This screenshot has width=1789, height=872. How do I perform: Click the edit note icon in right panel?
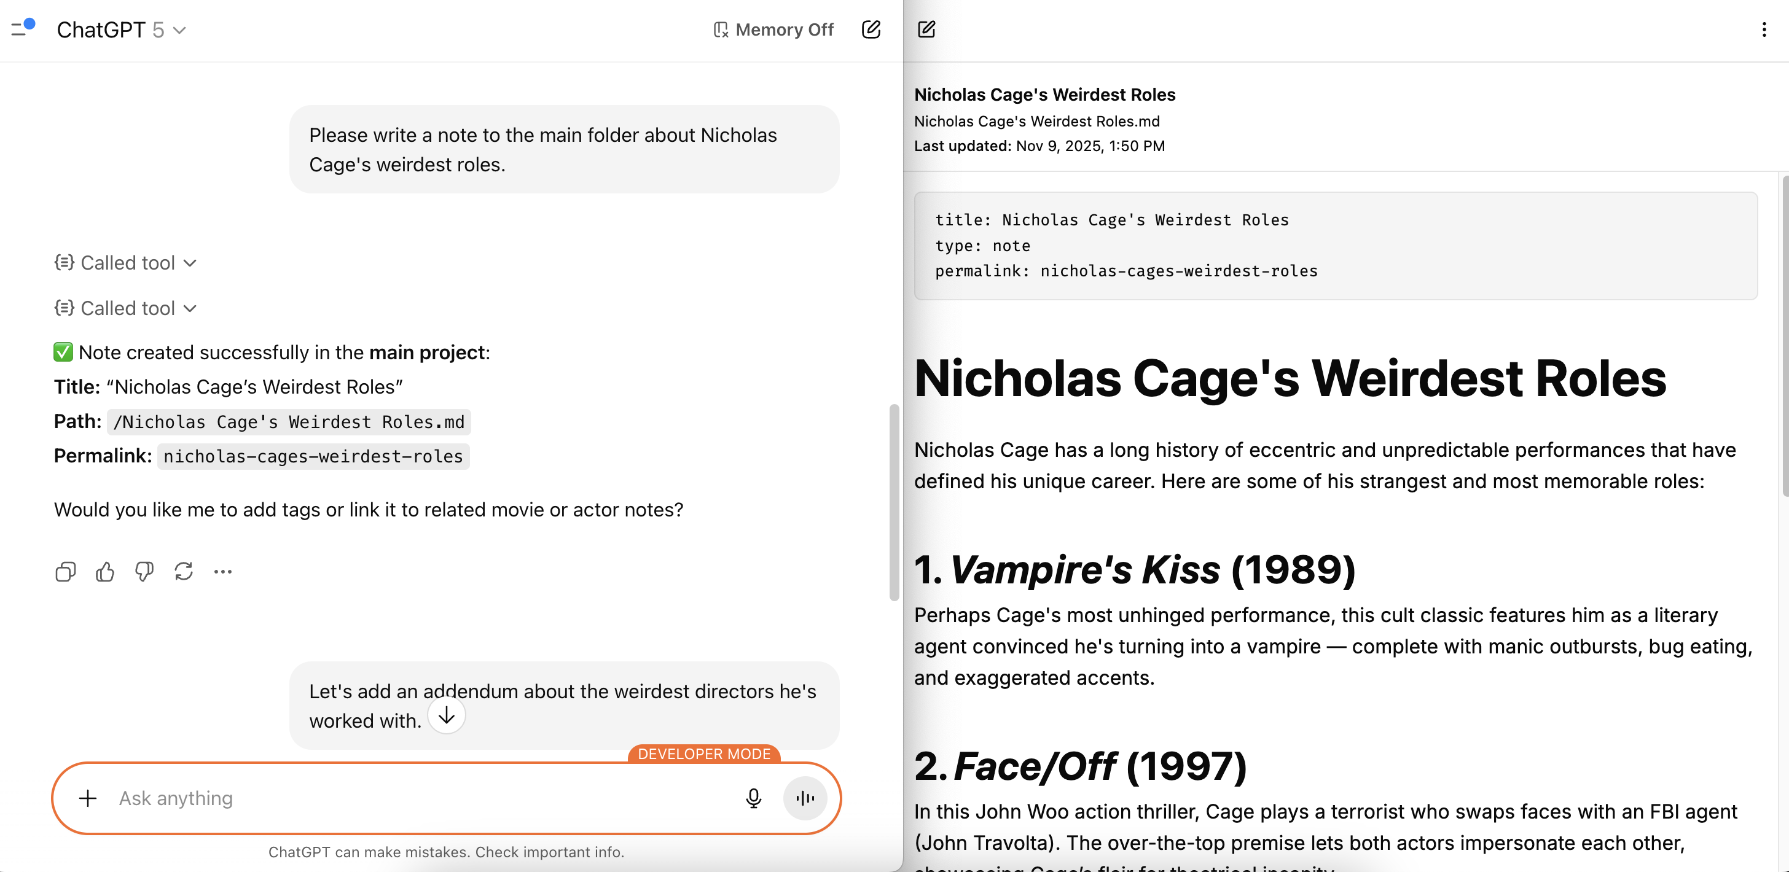click(x=926, y=29)
